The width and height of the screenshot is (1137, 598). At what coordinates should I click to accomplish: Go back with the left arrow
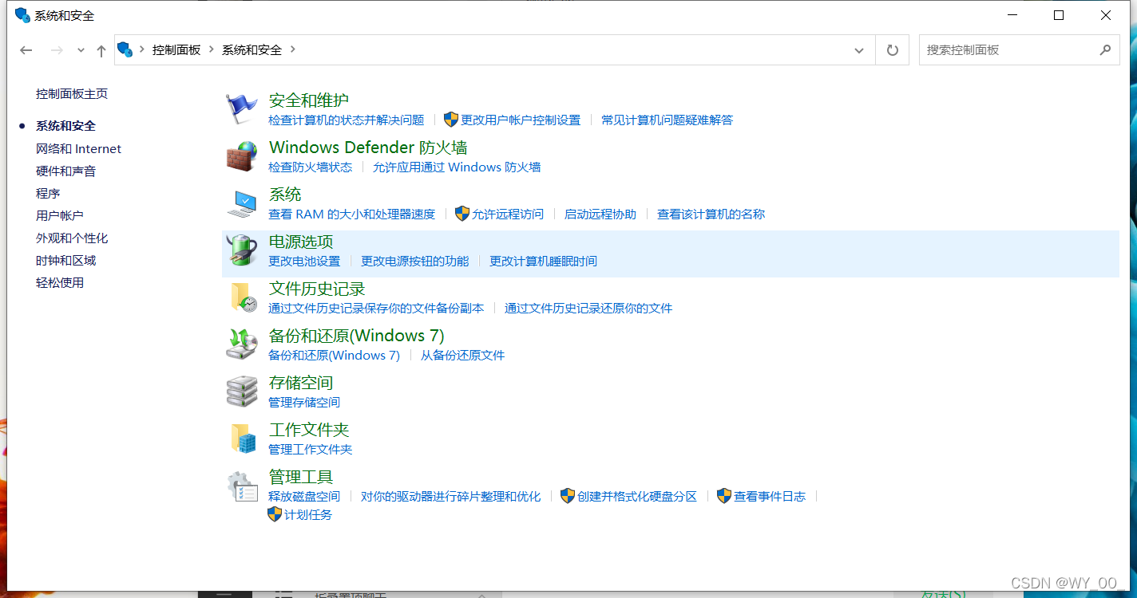pyautogui.click(x=26, y=50)
